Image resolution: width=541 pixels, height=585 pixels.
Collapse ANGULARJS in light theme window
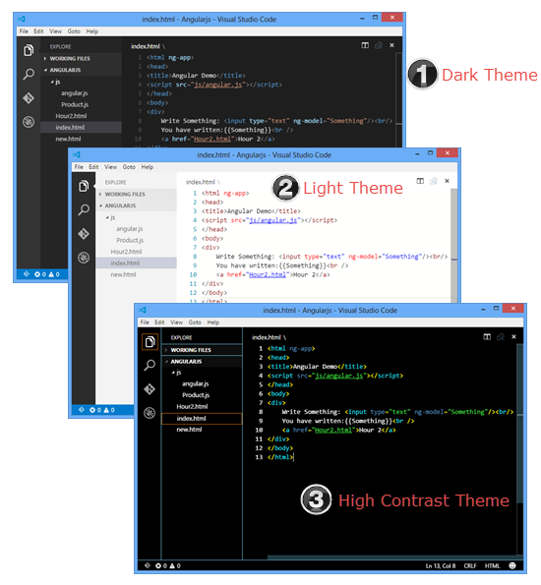100,205
